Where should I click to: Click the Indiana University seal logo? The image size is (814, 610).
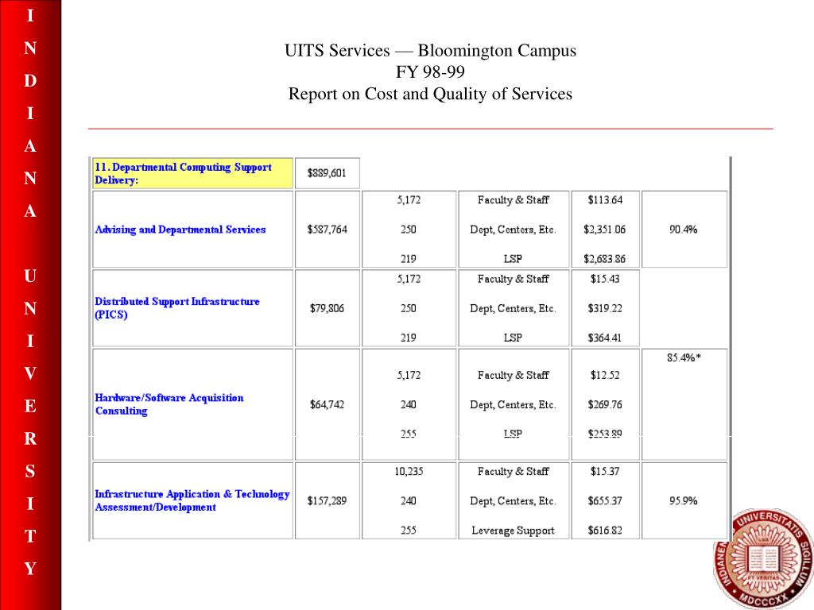click(763, 559)
